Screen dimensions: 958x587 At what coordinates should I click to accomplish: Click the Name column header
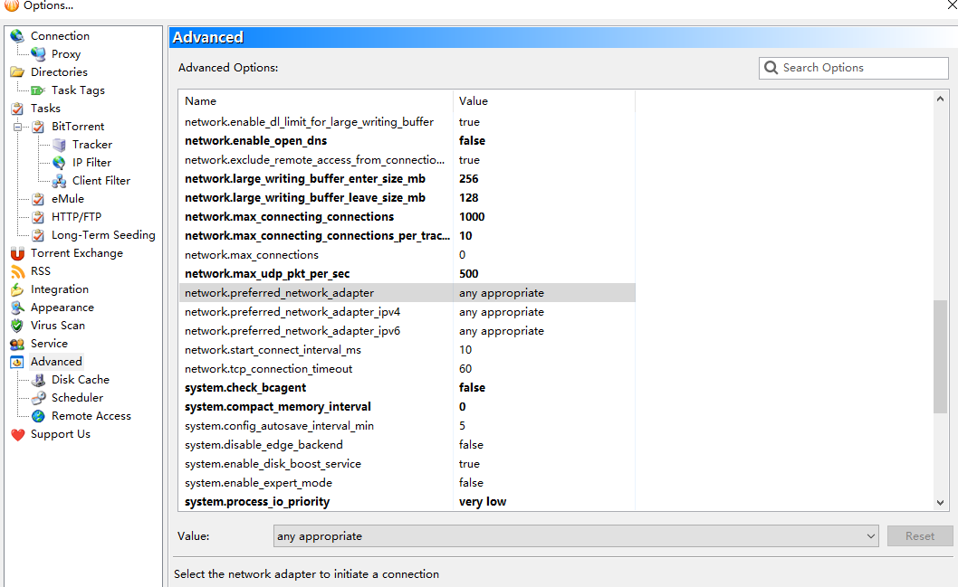point(315,101)
